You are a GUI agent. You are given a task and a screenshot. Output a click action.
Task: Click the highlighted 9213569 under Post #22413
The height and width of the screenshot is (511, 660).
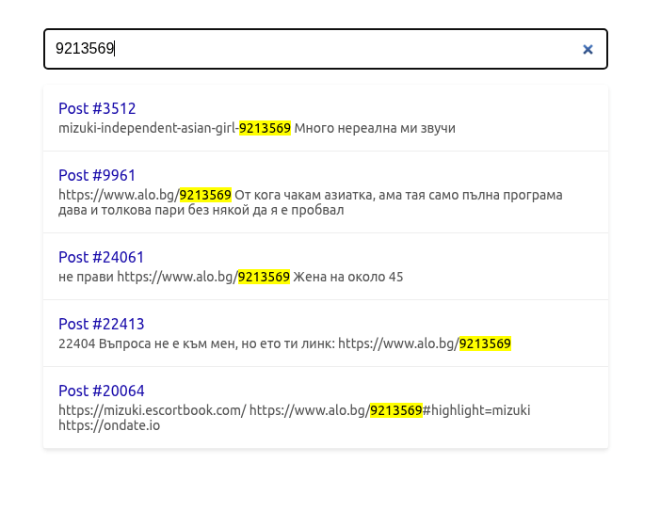coord(485,343)
